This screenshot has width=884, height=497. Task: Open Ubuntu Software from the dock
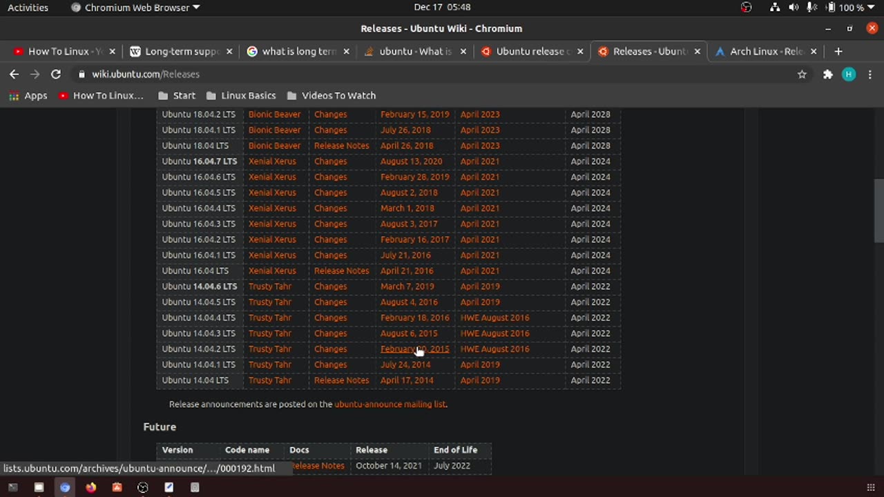(x=117, y=487)
